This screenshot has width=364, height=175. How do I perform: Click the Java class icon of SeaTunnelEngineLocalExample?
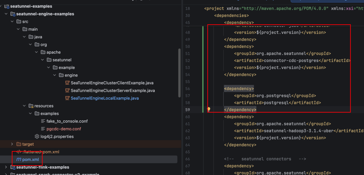point(67,98)
